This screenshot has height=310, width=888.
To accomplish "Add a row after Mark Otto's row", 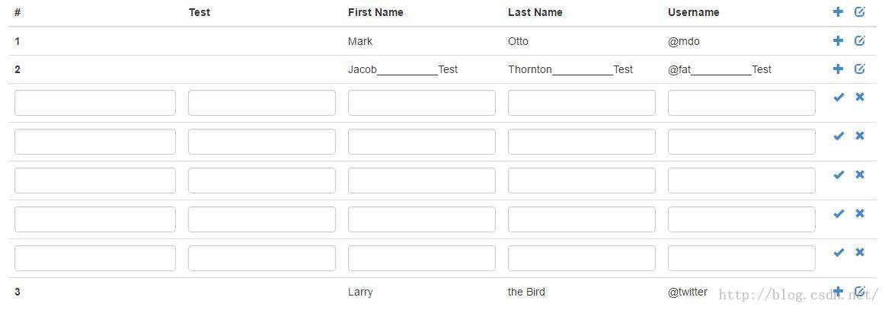I will click(838, 41).
